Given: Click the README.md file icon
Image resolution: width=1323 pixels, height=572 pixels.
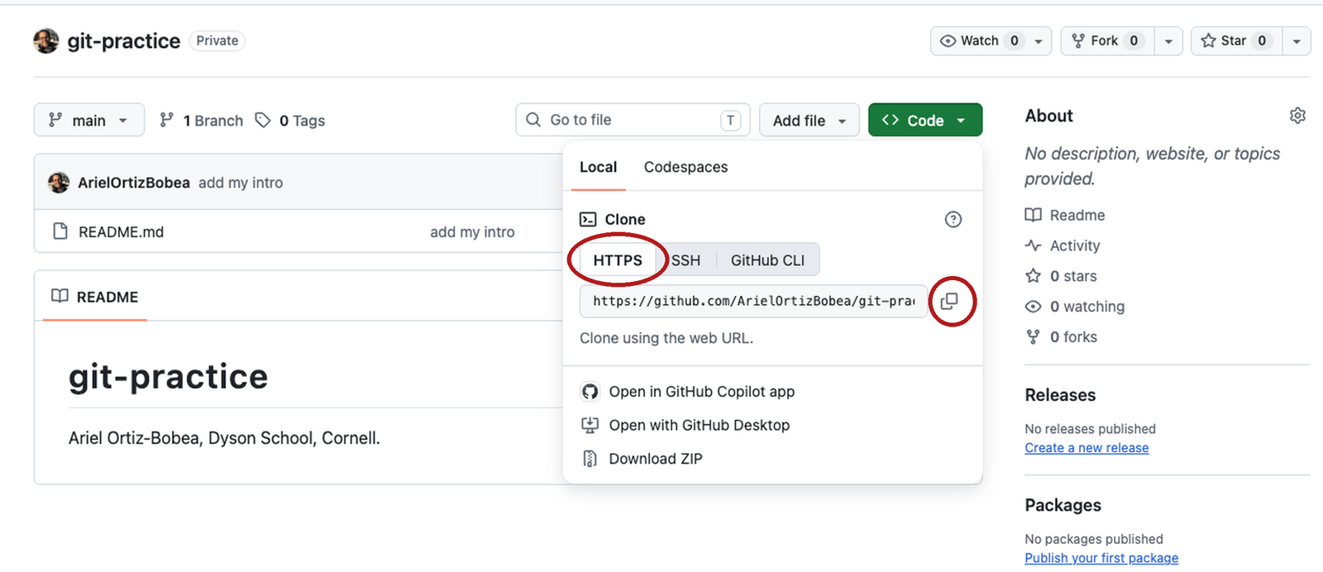Looking at the screenshot, I should click(60, 231).
